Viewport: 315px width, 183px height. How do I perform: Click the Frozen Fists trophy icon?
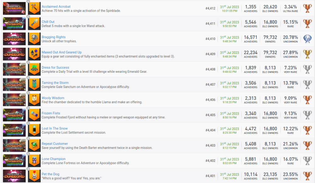[x=34, y=115]
